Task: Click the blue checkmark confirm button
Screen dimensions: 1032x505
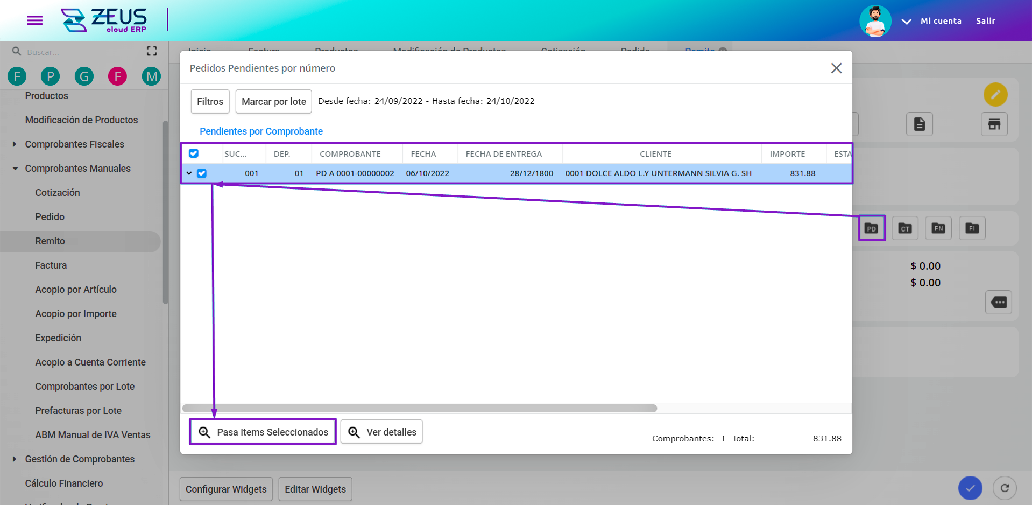Action: [970, 488]
